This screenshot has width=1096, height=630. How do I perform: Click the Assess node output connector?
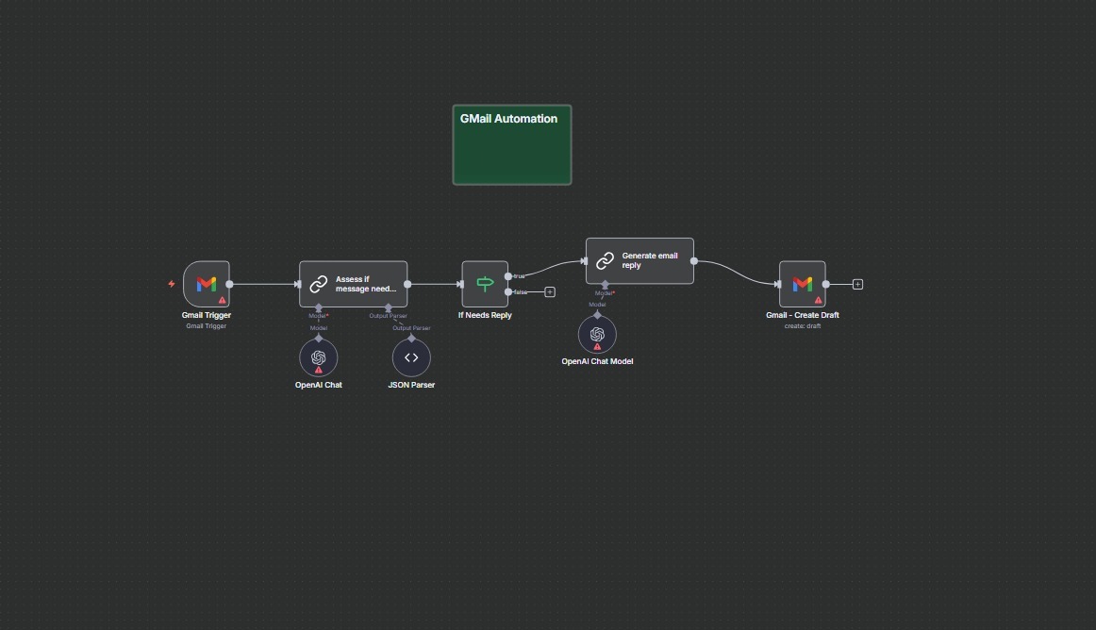tap(407, 284)
